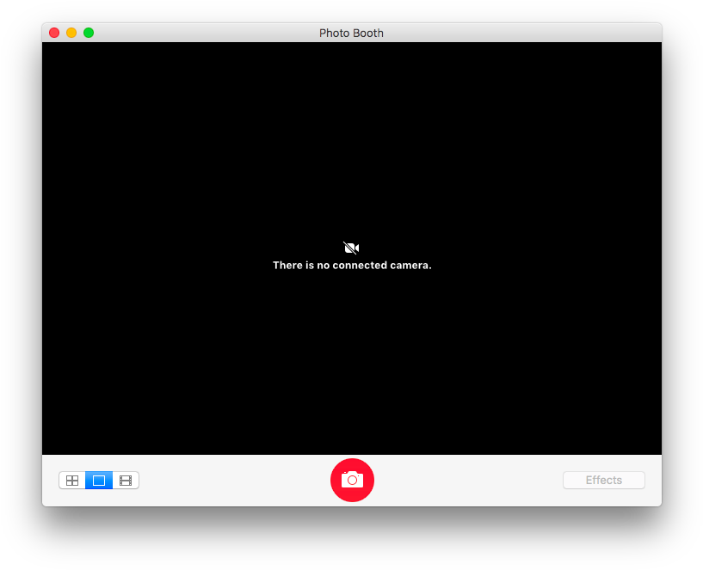Click the toolbar area left of mode selector
This screenshot has width=703, height=570.
(x=50, y=481)
